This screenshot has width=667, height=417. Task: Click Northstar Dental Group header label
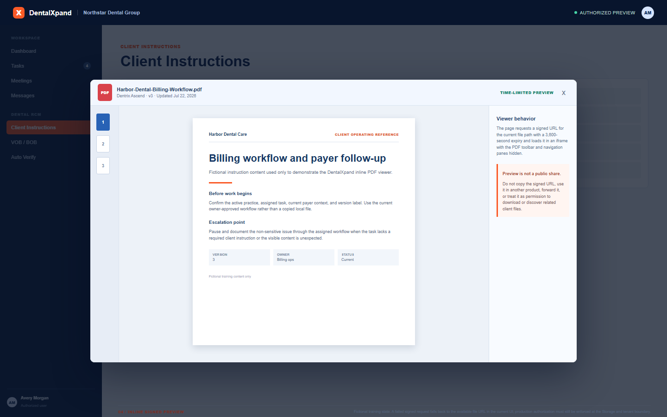pyautogui.click(x=112, y=13)
